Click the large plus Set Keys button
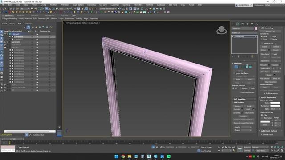Image resolution: width=285 pixels, height=160 pixels. coord(240,149)
